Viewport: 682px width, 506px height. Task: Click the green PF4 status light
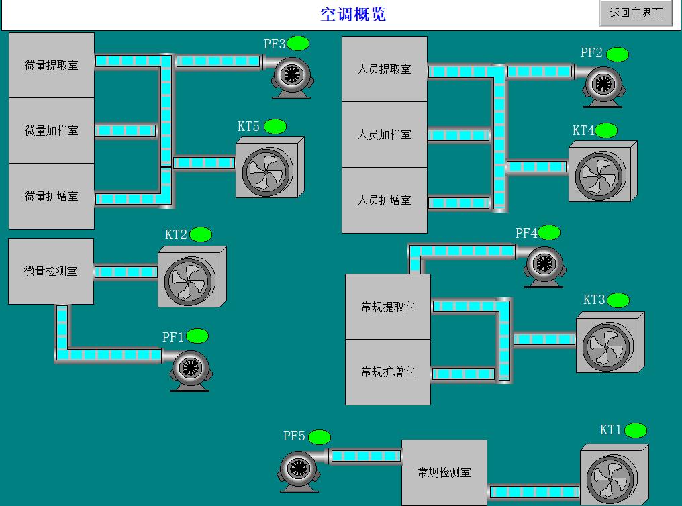pyautogui.click(x=548, y=233)
